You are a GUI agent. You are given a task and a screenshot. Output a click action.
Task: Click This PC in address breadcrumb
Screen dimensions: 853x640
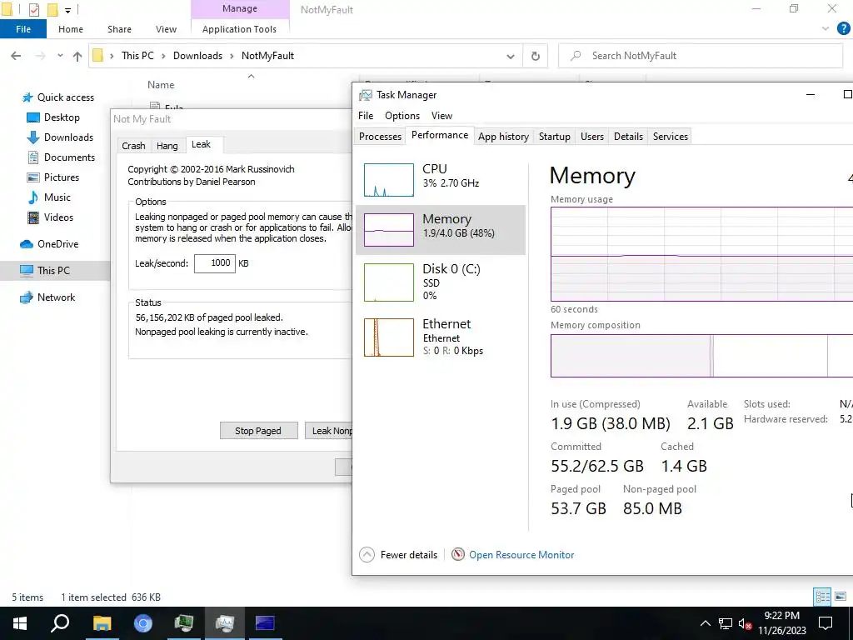[x=137, y=56]
